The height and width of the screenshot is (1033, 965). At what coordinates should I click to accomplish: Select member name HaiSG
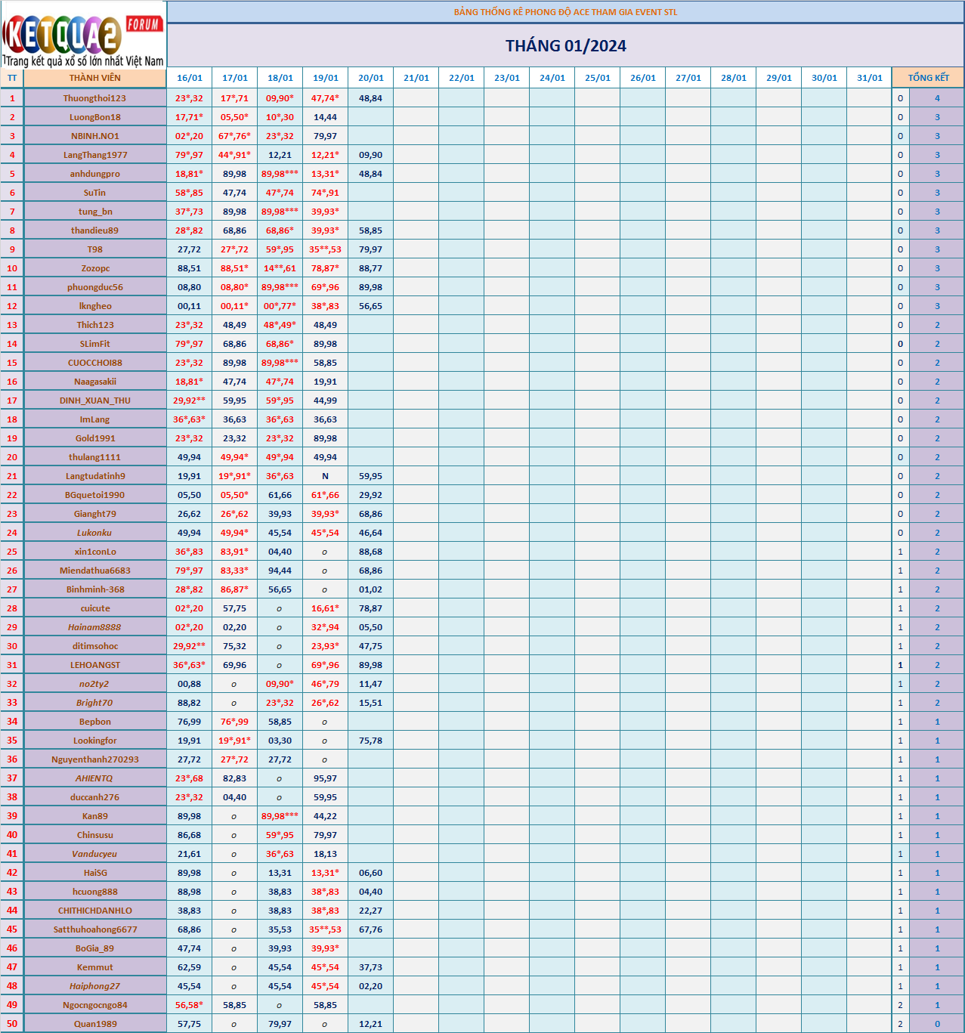[x=95, y=873]
